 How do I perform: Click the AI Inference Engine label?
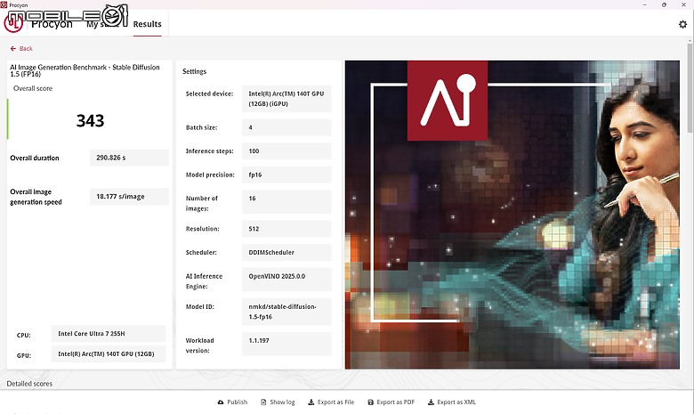point(204,281)
